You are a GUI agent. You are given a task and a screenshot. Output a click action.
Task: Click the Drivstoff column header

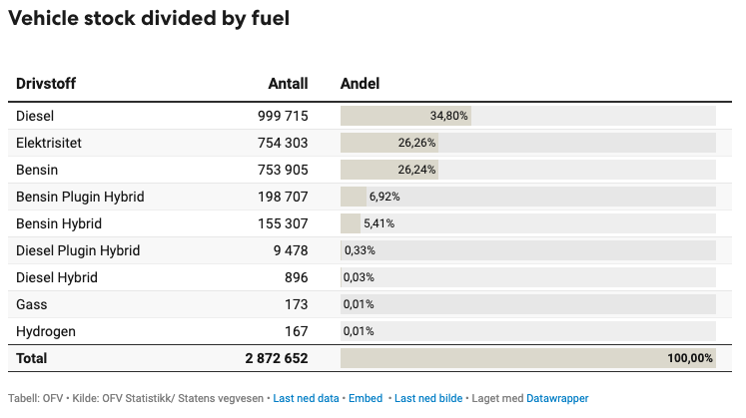click(46, 84)
